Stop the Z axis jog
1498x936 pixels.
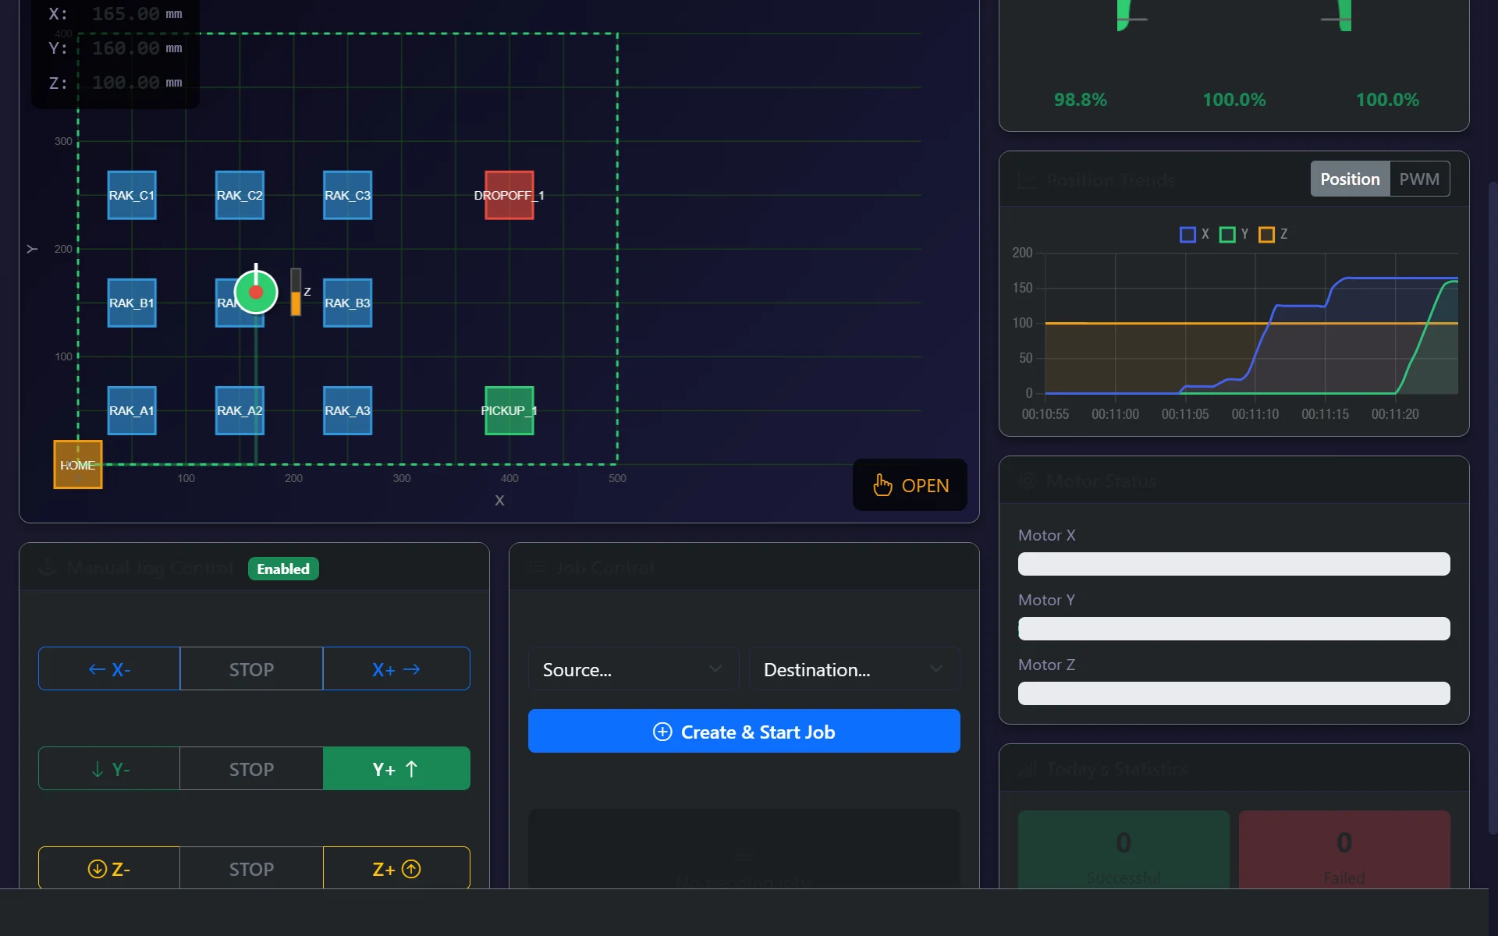[x=251, y=868]
